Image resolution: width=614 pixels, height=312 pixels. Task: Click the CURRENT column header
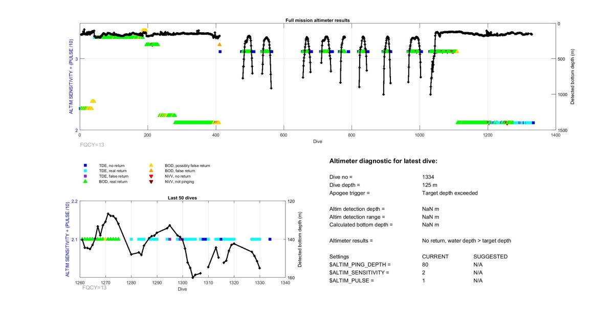point(435,256)
